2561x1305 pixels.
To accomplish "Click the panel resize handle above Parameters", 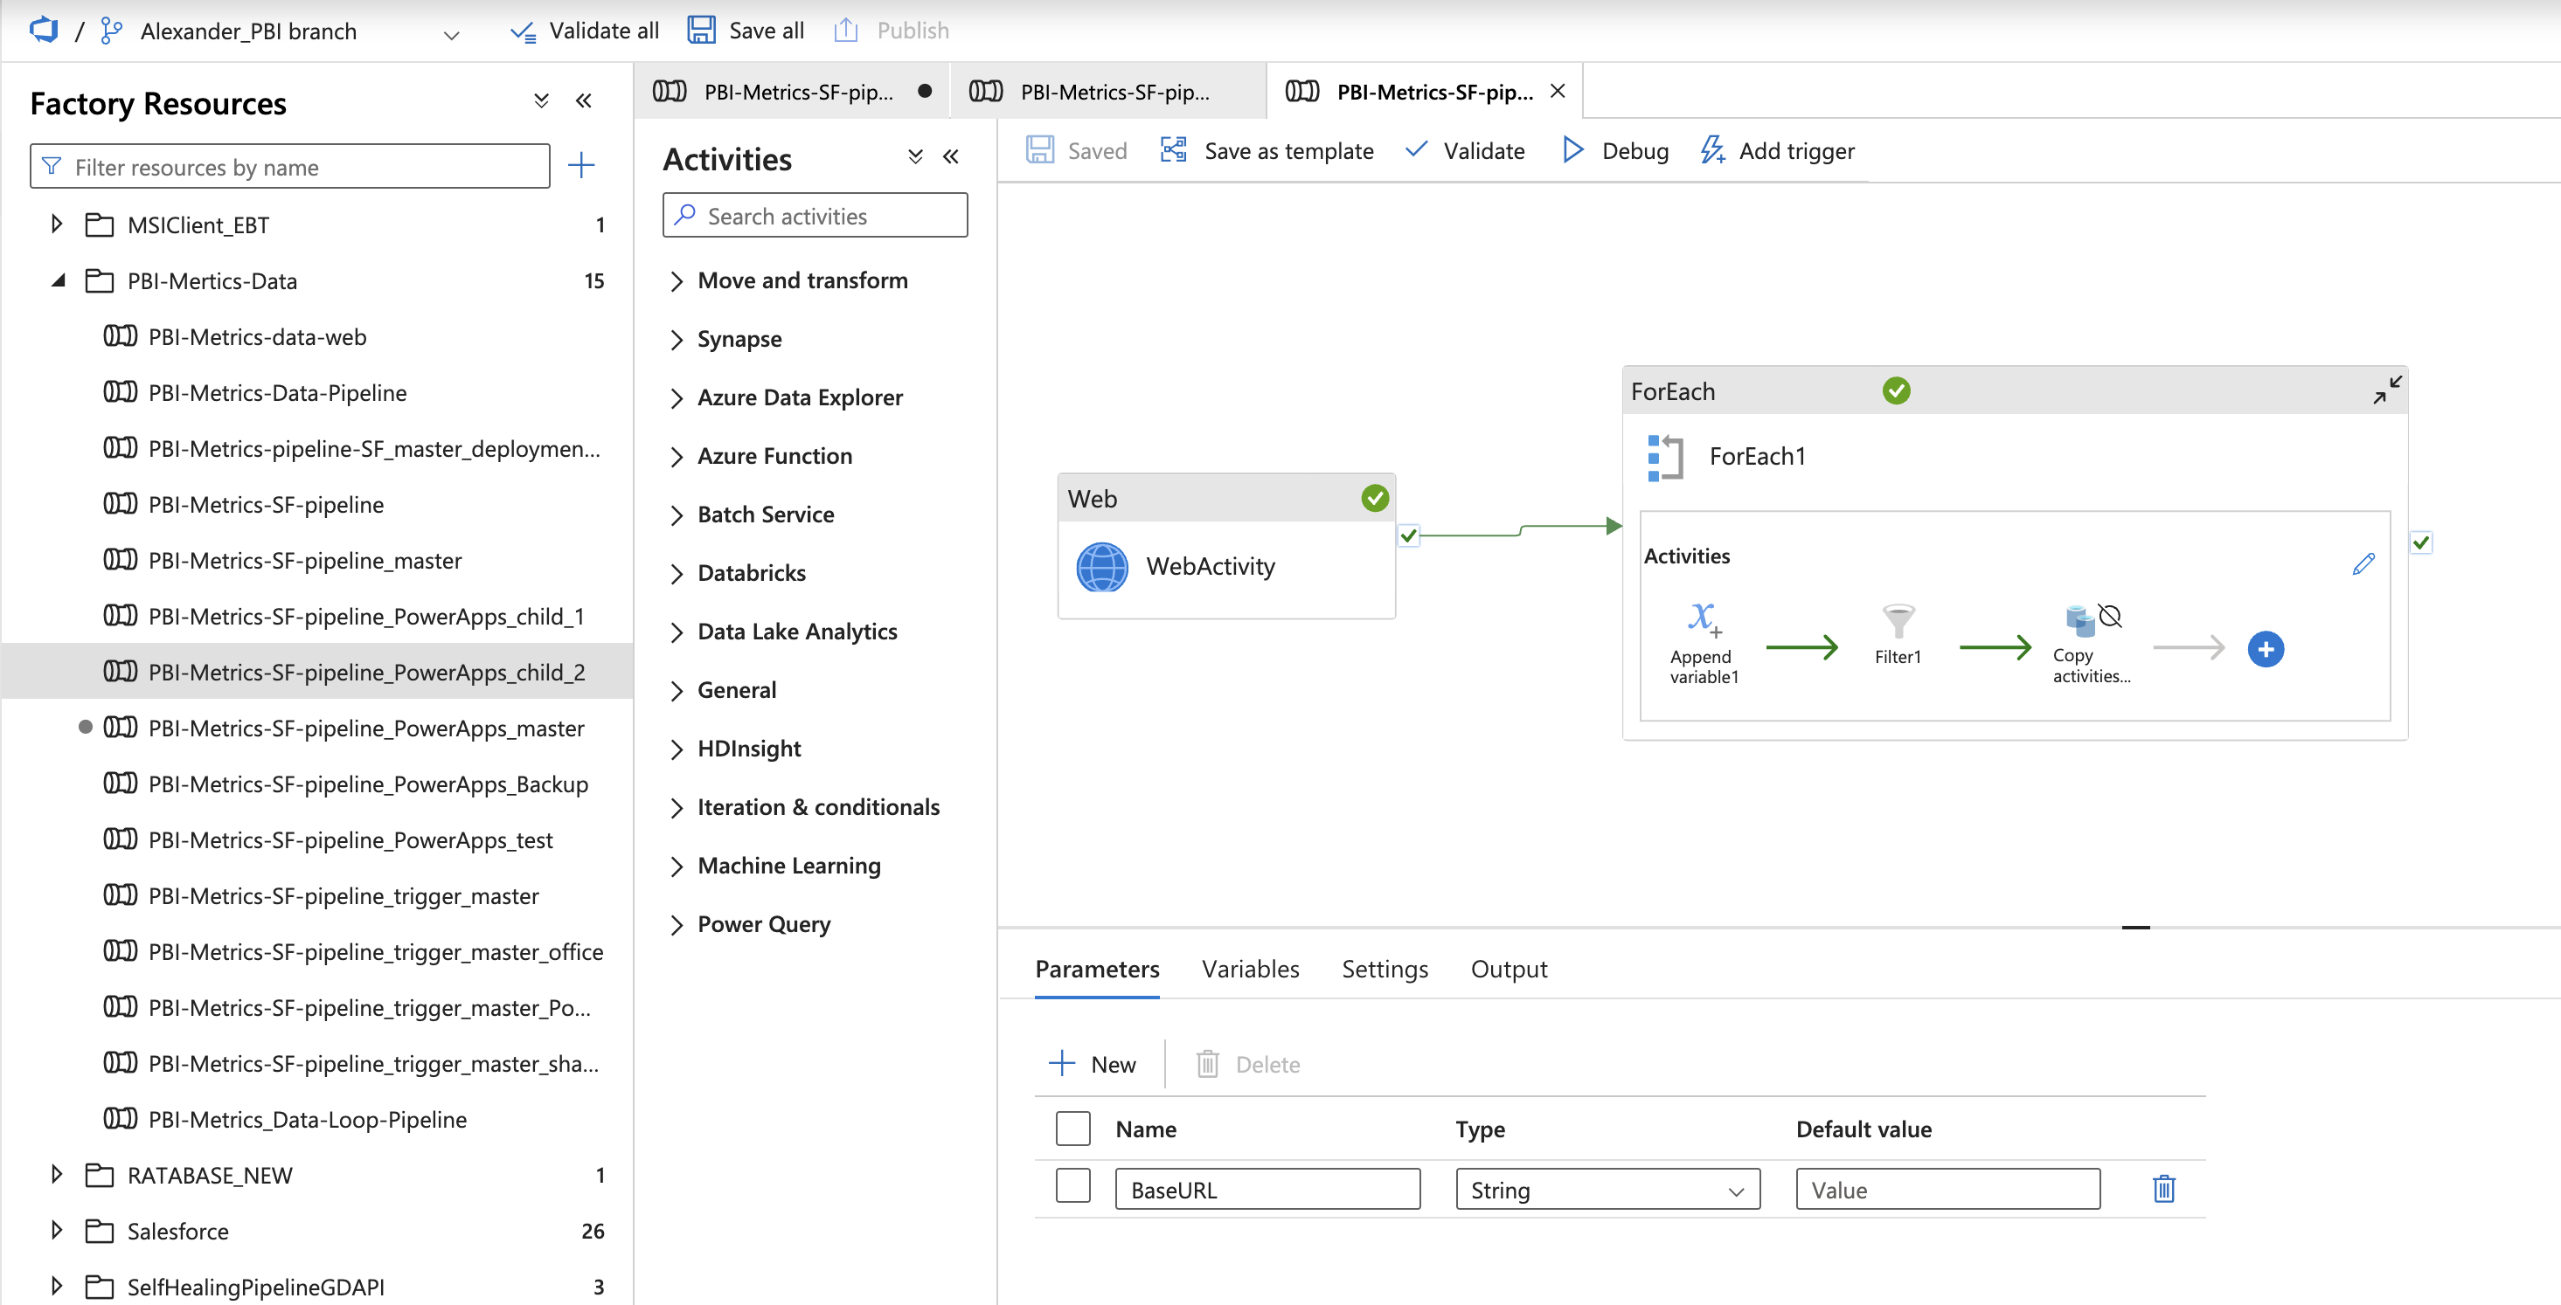I will 2134,926.
